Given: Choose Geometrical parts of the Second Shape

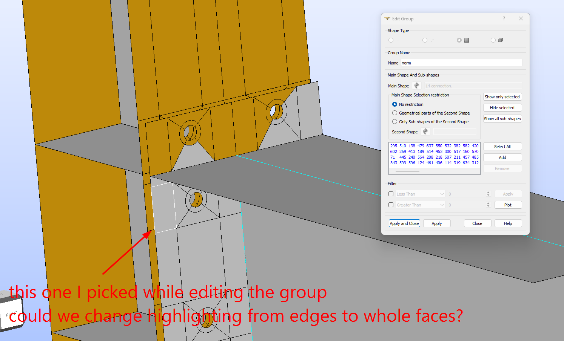Looking at the screenshot, I should pyautogui.click(x=394, y=113).
